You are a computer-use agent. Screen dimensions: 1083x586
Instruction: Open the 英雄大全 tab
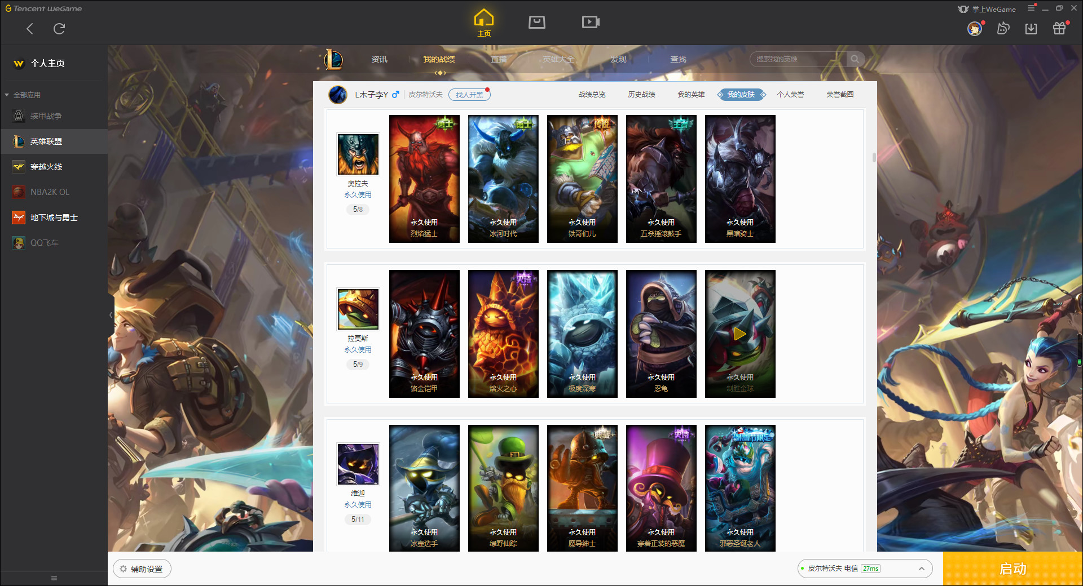(x=558, y=59)
